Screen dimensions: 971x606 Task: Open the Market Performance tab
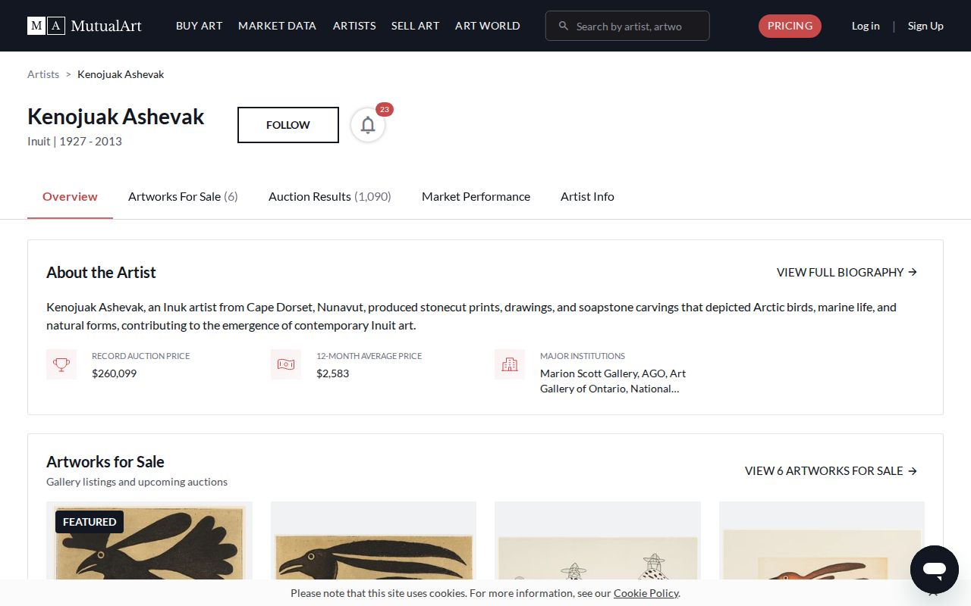click(476, 197)
